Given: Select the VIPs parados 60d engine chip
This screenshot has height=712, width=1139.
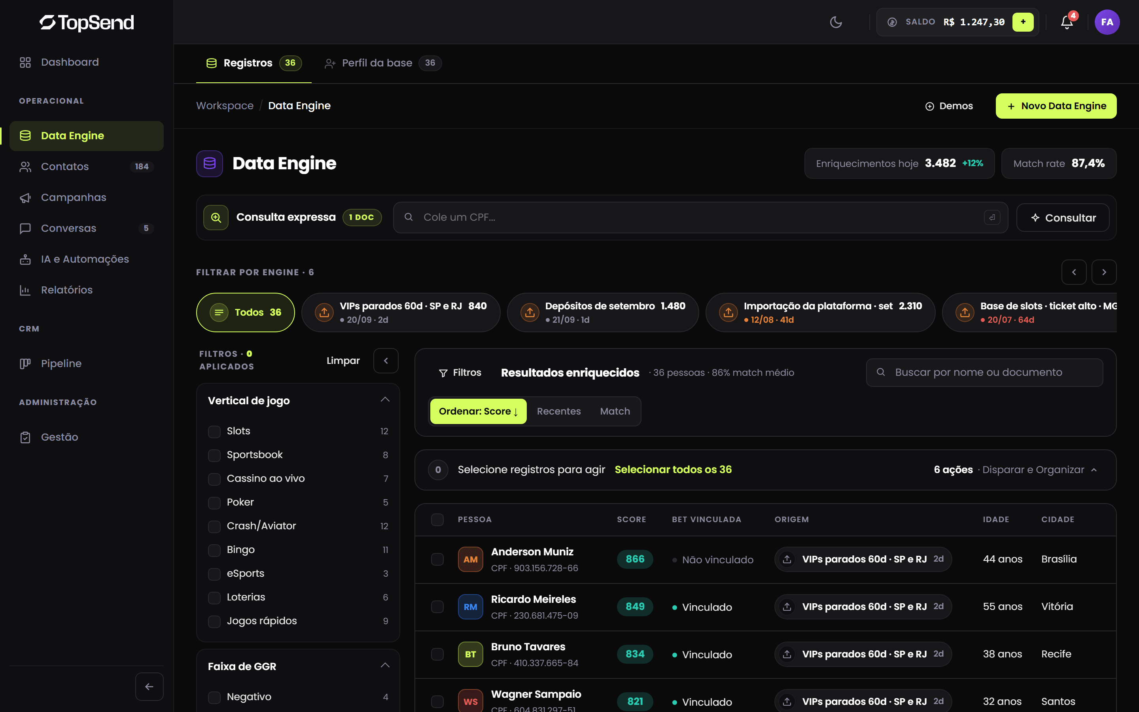Looking at the screenshot, I should [x=401, y=312].
